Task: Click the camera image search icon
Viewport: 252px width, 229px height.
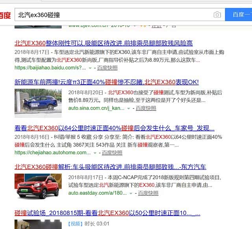Action: click(217, 15)
